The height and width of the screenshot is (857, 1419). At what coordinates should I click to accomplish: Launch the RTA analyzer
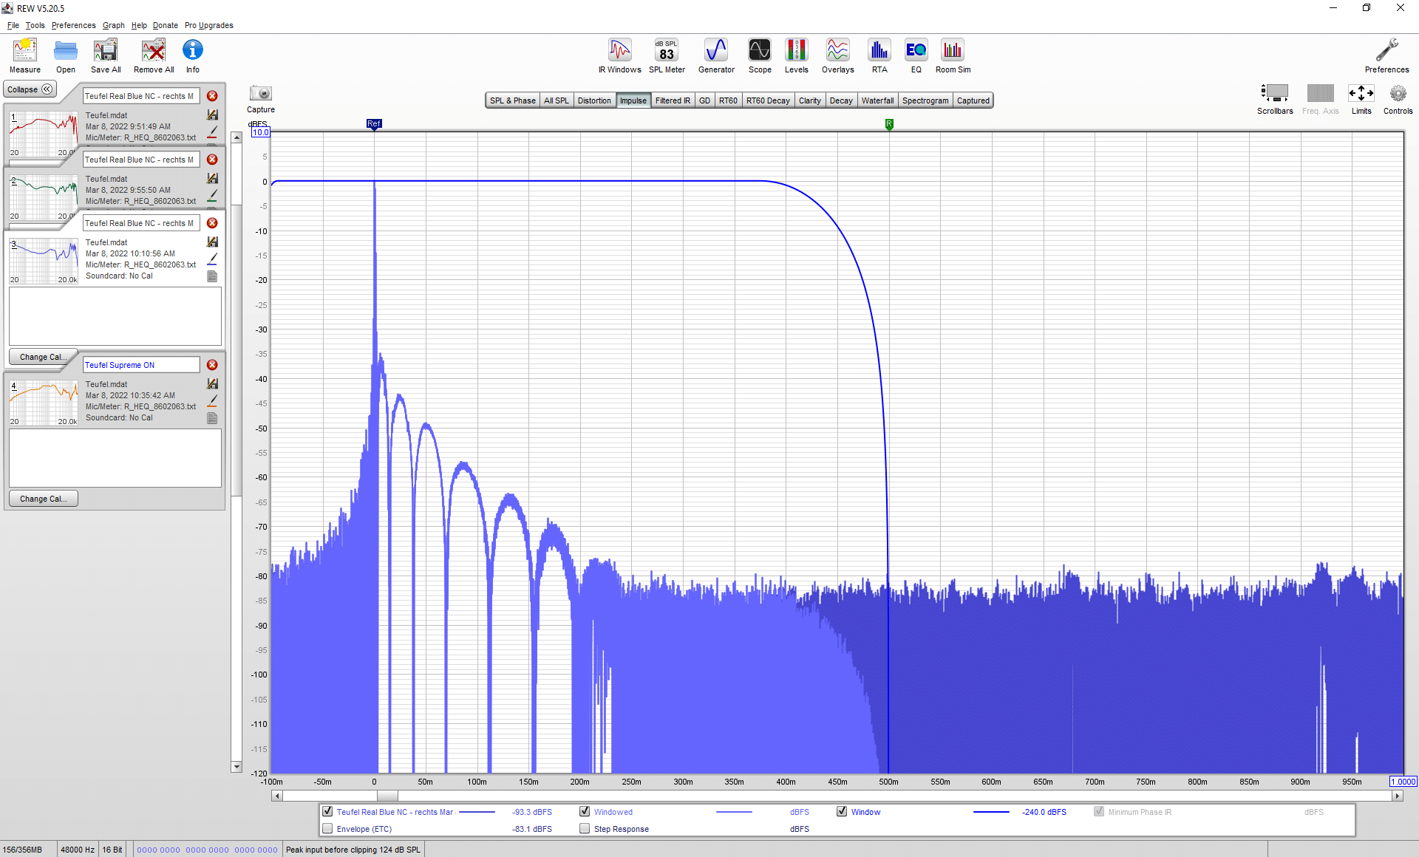(x=879, y=55)
